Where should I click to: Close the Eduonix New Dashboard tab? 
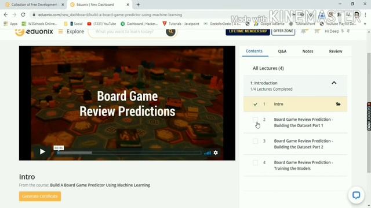[128, 5]
